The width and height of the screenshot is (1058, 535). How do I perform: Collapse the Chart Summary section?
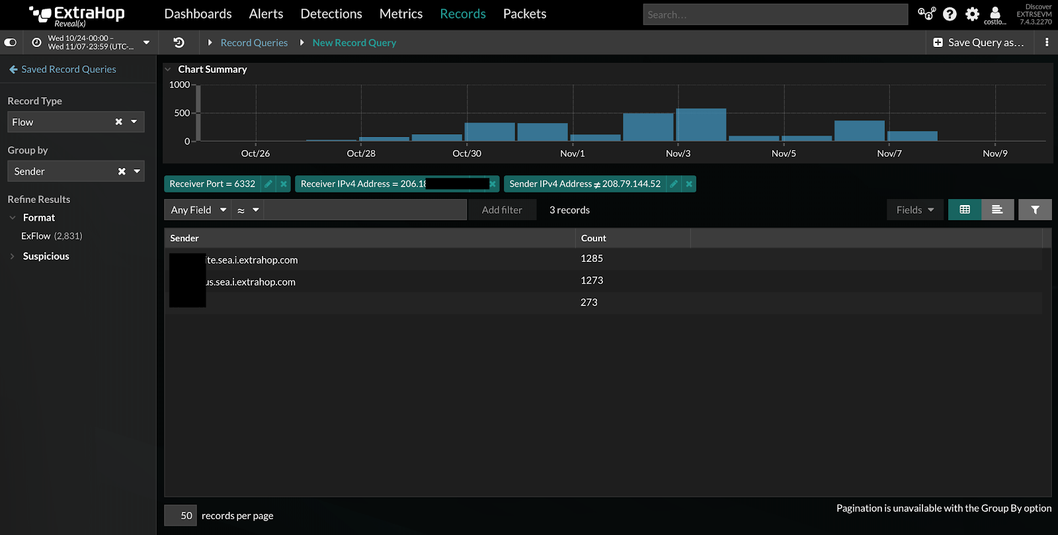click(x=168, y=69)
